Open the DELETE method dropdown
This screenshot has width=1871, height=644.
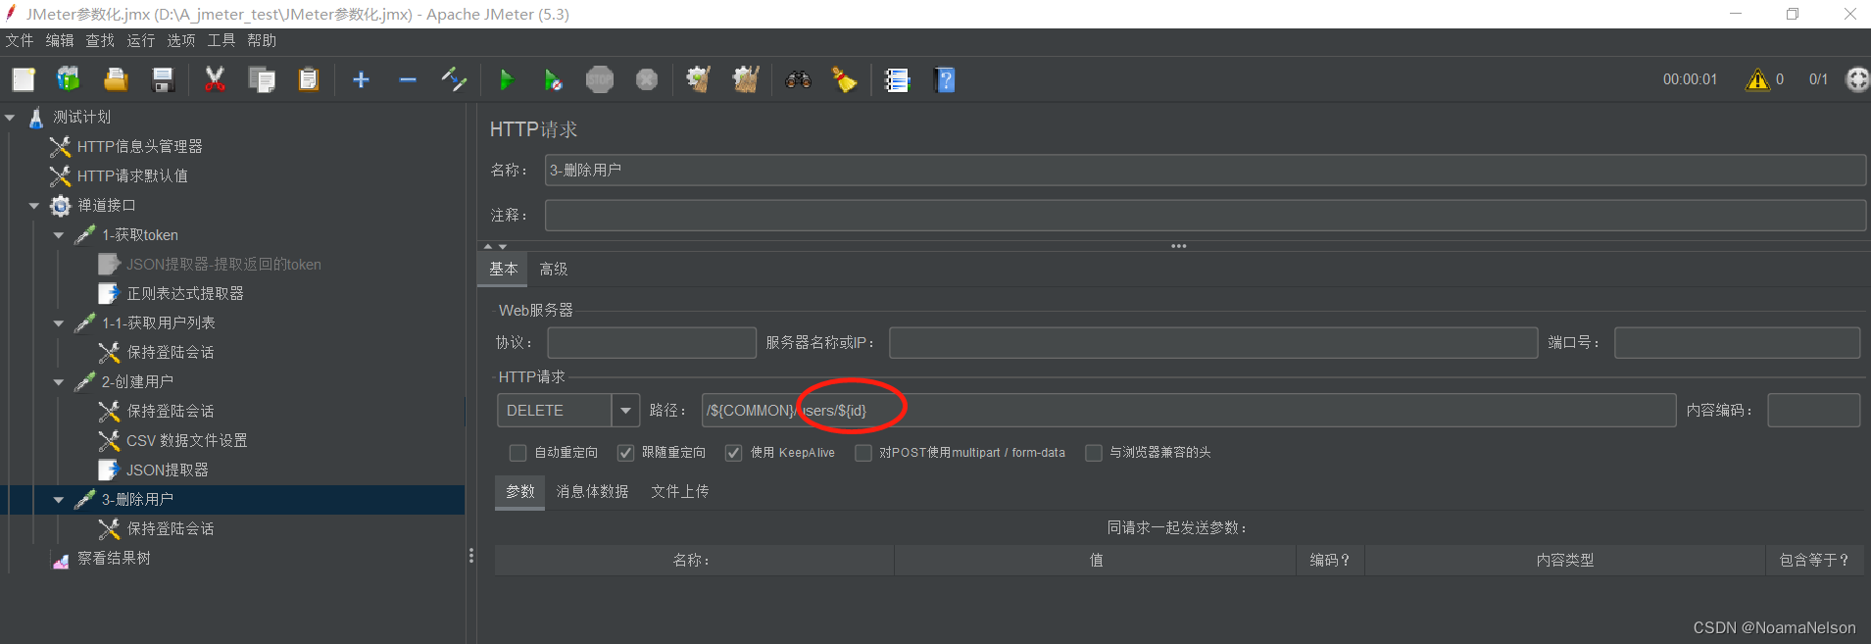pyautogui.click(x=625, y=411)
